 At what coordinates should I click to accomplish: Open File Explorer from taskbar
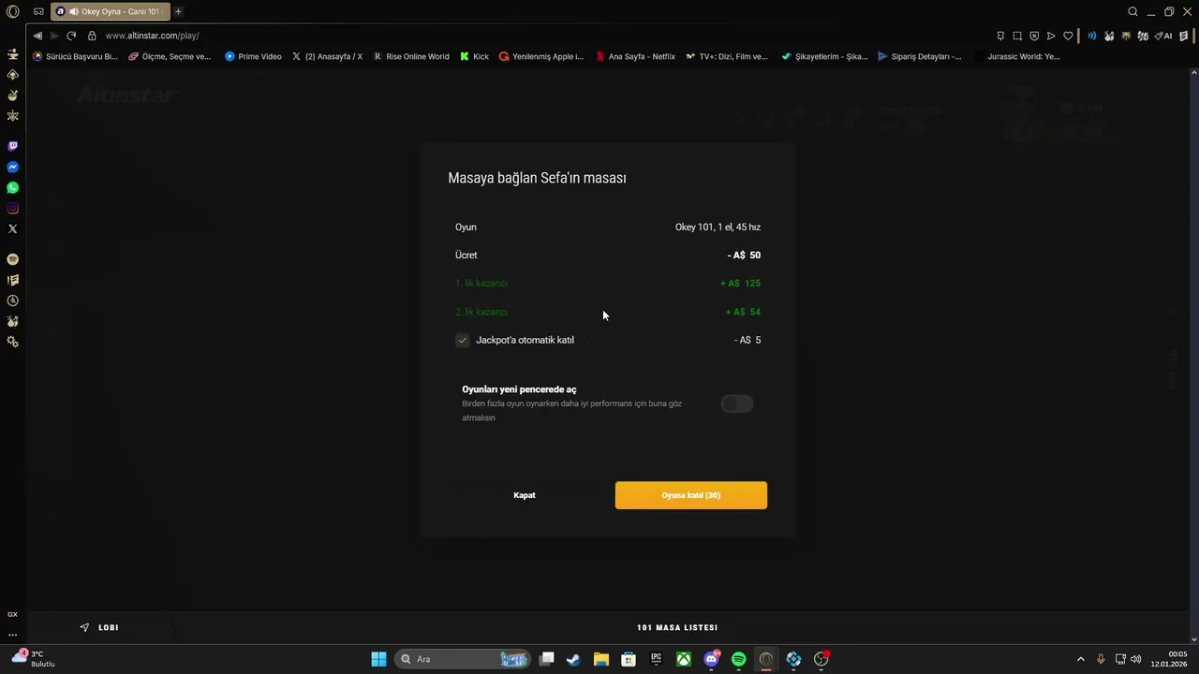[x=601, y=659]
